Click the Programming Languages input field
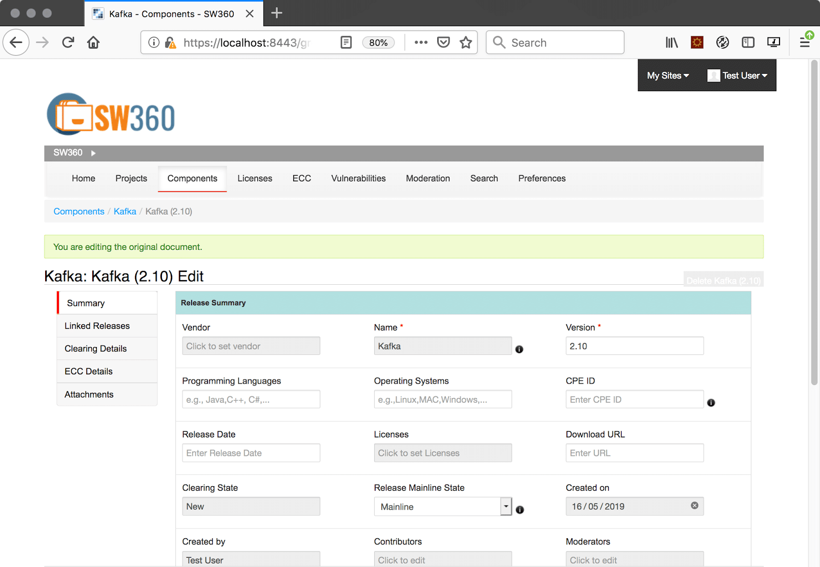820x567 pixels. (x=251, y=399)
